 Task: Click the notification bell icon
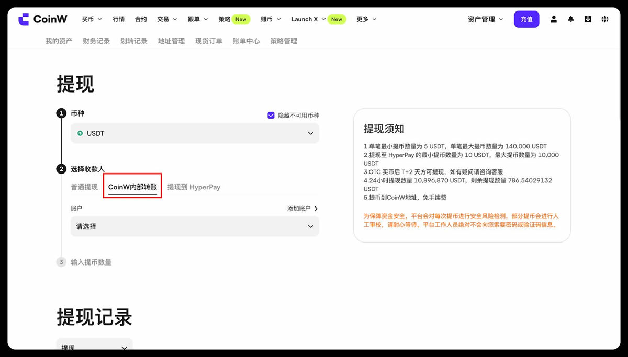(x=570, y=19)
